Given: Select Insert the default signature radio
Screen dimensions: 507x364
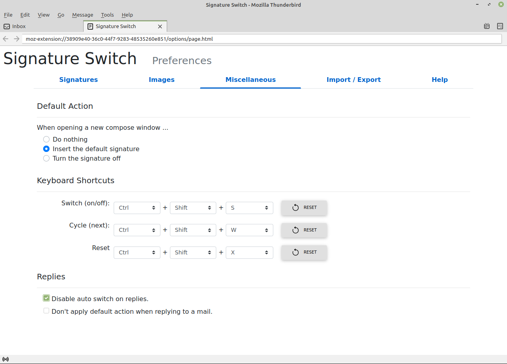Looking at the screenshot, I should tap(46, 149).
